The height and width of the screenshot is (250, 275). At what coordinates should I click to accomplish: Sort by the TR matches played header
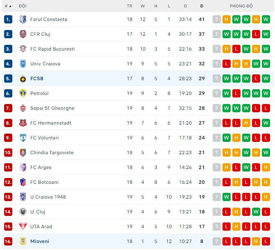point(130,6)
